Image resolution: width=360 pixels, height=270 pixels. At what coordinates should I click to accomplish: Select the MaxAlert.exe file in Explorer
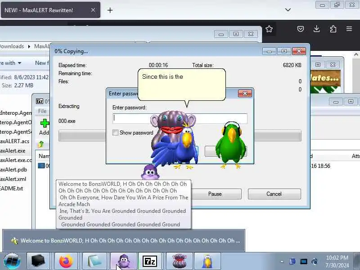click(x=13, y=151)
